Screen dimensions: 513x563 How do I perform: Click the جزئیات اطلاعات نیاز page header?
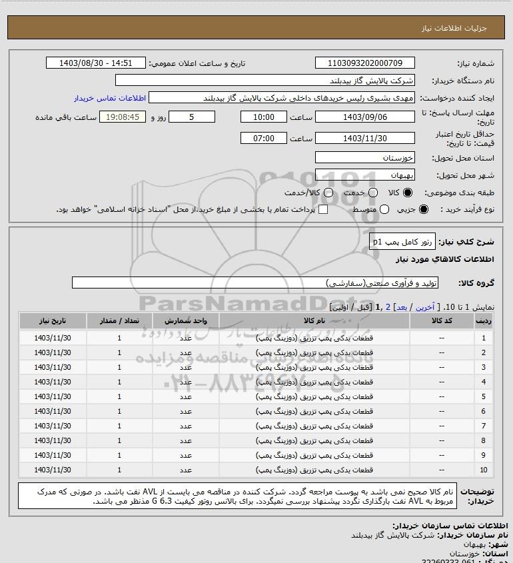click(454, 28)
